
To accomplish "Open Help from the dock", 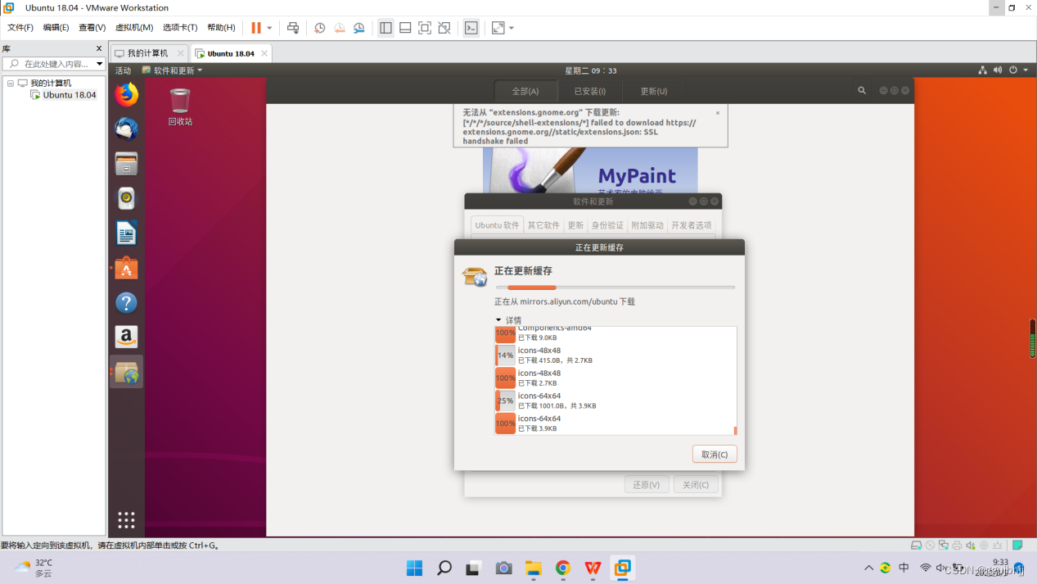I will point(126,302).
